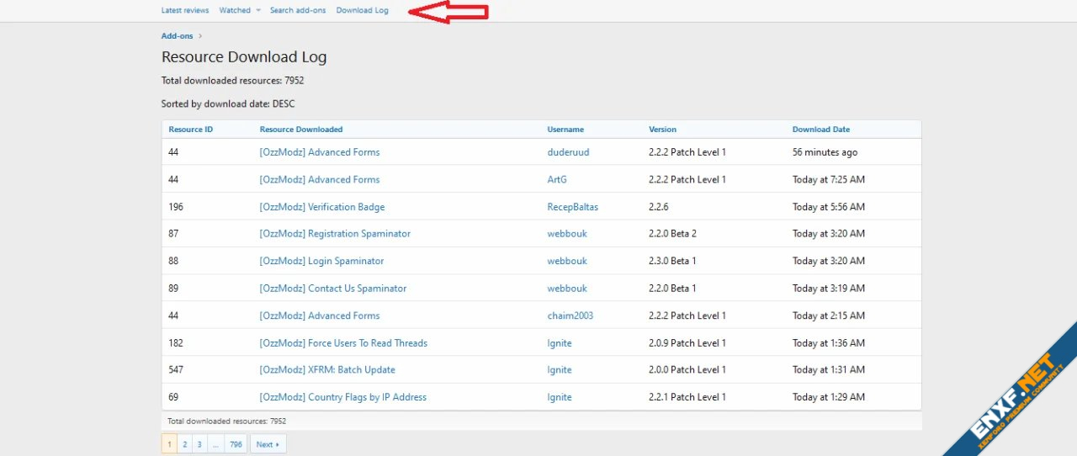Open [OzzModz] Verification Badge resource
The image size is (1077, 456).
tap(321, 207)
